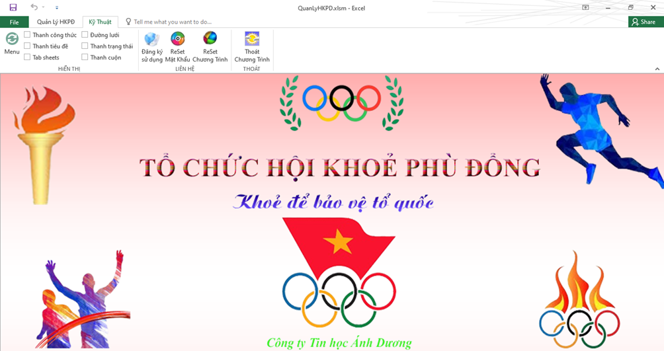Click the Khoẻ để bảo vệ tổ quốc slogan
664x351 pixels.
(x=334, y=202)
